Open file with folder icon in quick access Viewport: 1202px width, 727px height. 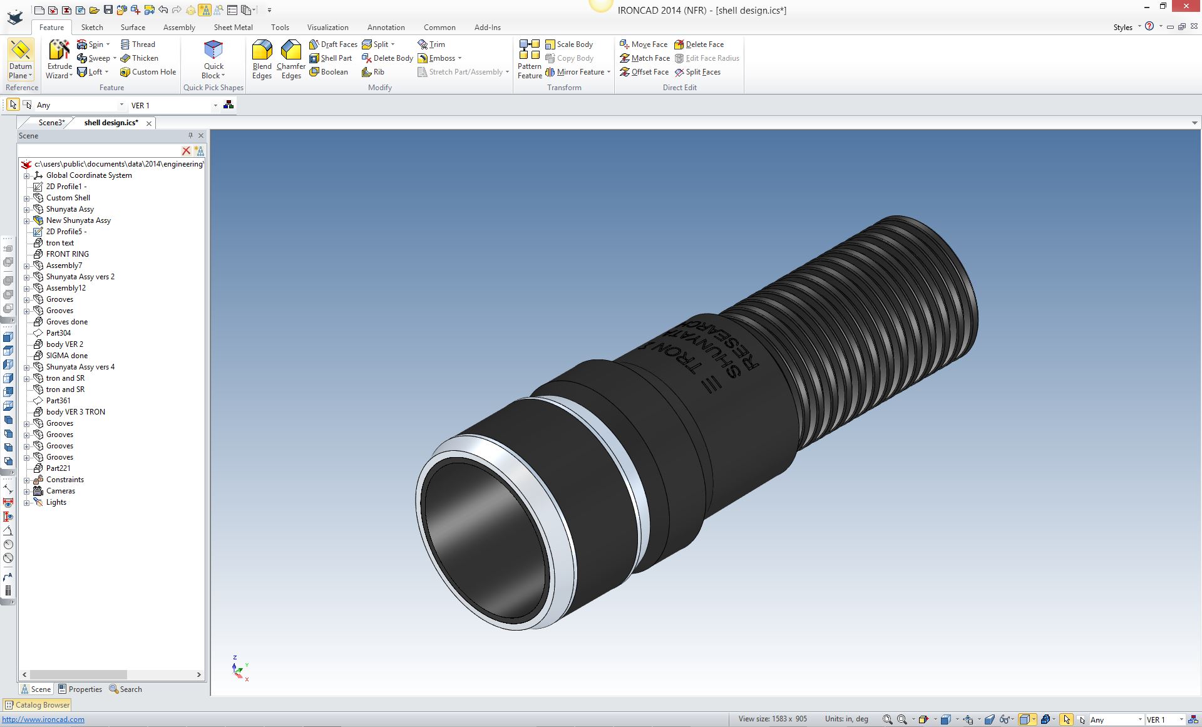pos(94,9)
